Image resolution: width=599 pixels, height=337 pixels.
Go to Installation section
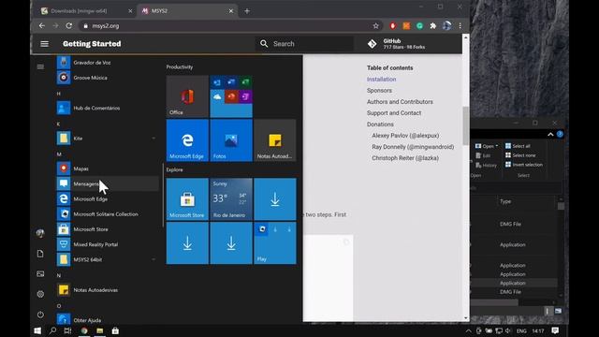click(x=381, y=79)
